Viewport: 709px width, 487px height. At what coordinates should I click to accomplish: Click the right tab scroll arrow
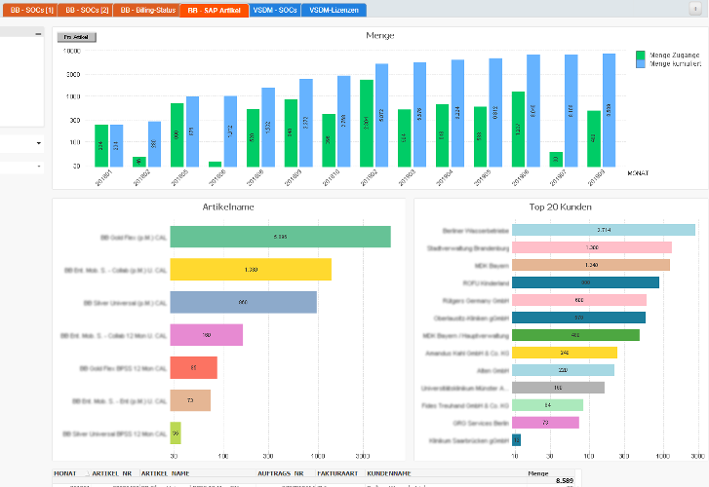697,9
